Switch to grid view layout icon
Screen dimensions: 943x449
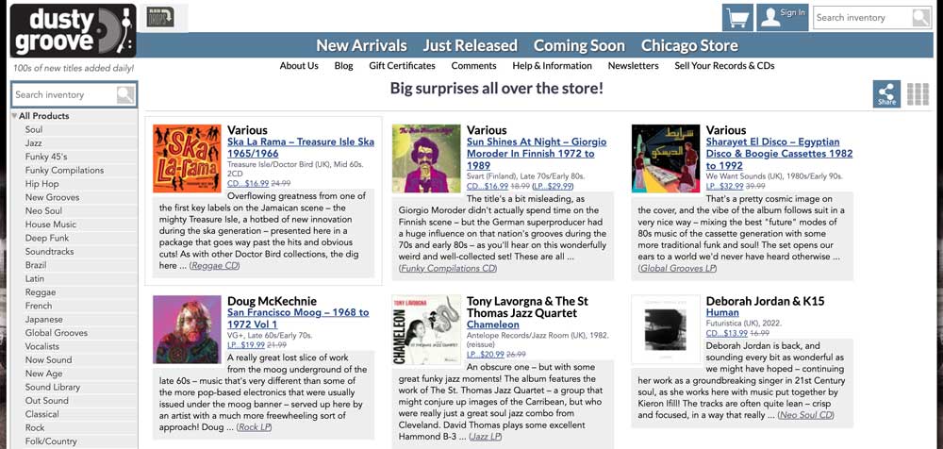[x=918, y=93]
